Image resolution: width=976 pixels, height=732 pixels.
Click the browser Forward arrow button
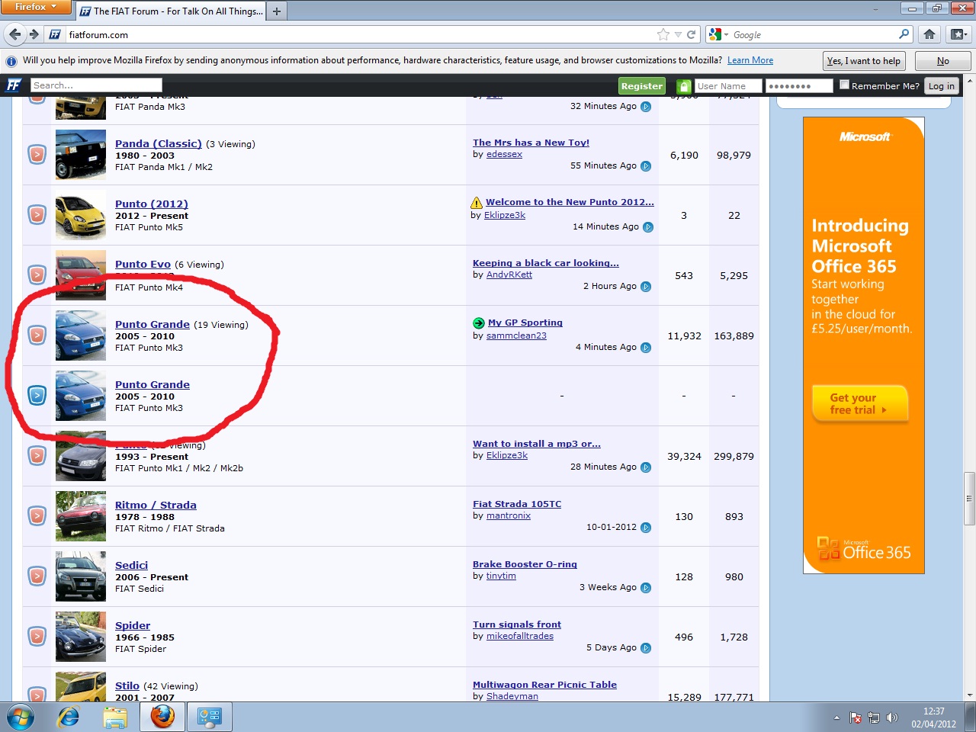[34, 34]
